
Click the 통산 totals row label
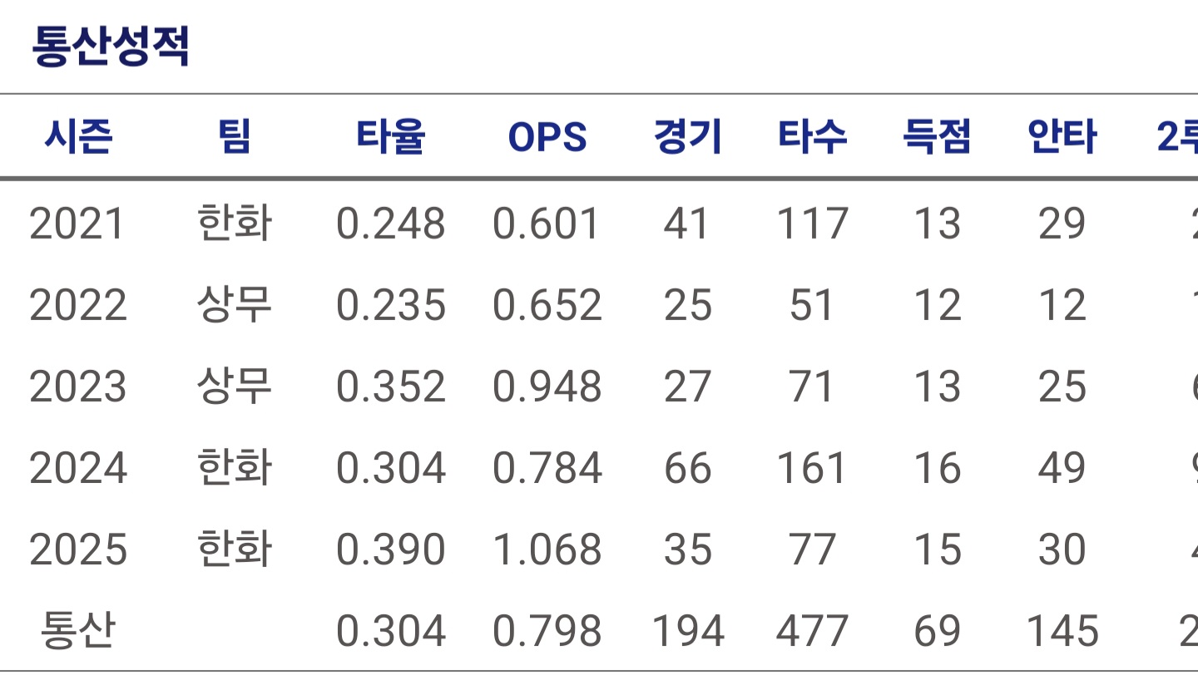coord(78,631)
